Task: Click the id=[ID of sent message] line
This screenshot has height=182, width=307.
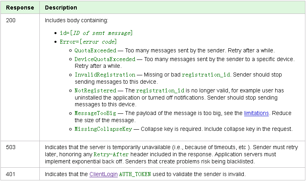Action: click(96, 33)
